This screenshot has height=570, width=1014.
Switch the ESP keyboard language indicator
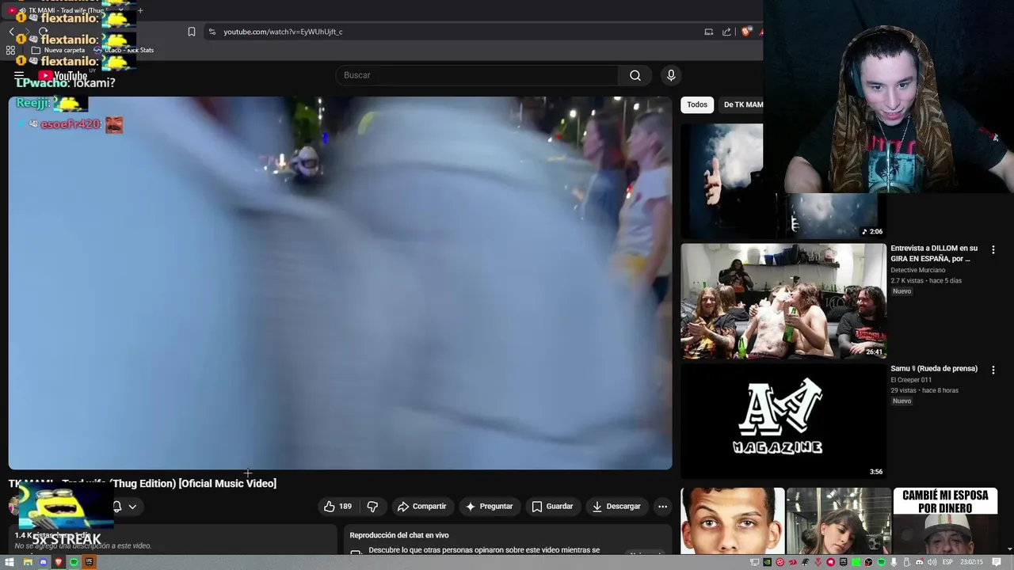pyautogui.click(x=947, y=562)
